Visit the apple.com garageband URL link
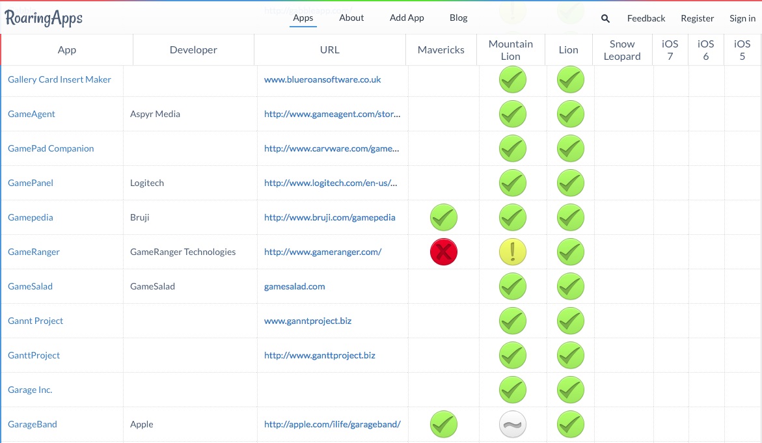The image size is (762, 443). (332, 424)
